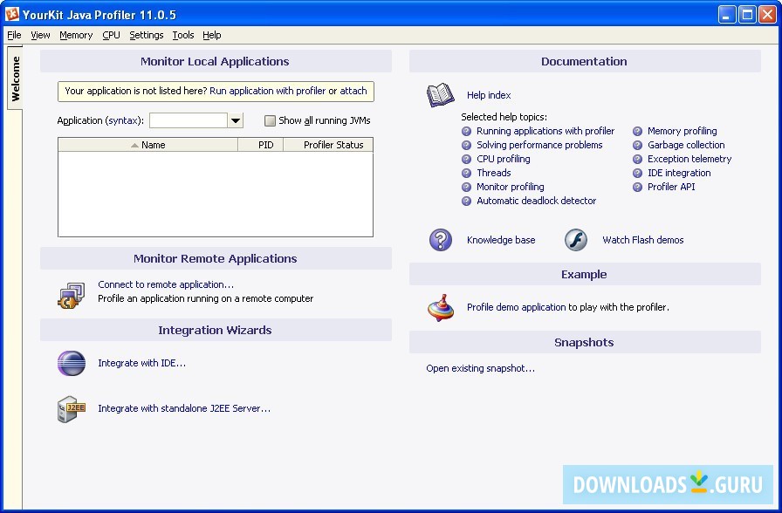
Task: Open the Memory profiling help topic
Action: tap(683, 131)
